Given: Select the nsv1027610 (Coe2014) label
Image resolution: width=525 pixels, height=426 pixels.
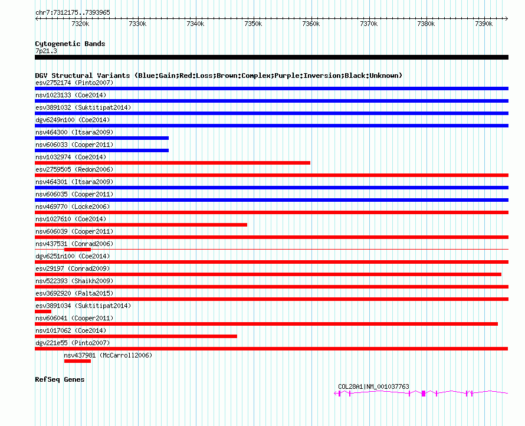Looking at the screenshot, I should [71, 219].
